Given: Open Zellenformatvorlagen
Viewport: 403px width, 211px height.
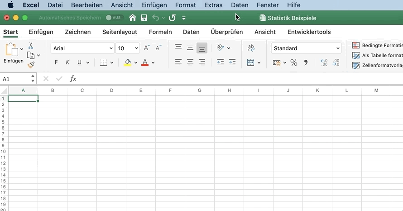Looking at the screenshot, I should click(377, 65).
